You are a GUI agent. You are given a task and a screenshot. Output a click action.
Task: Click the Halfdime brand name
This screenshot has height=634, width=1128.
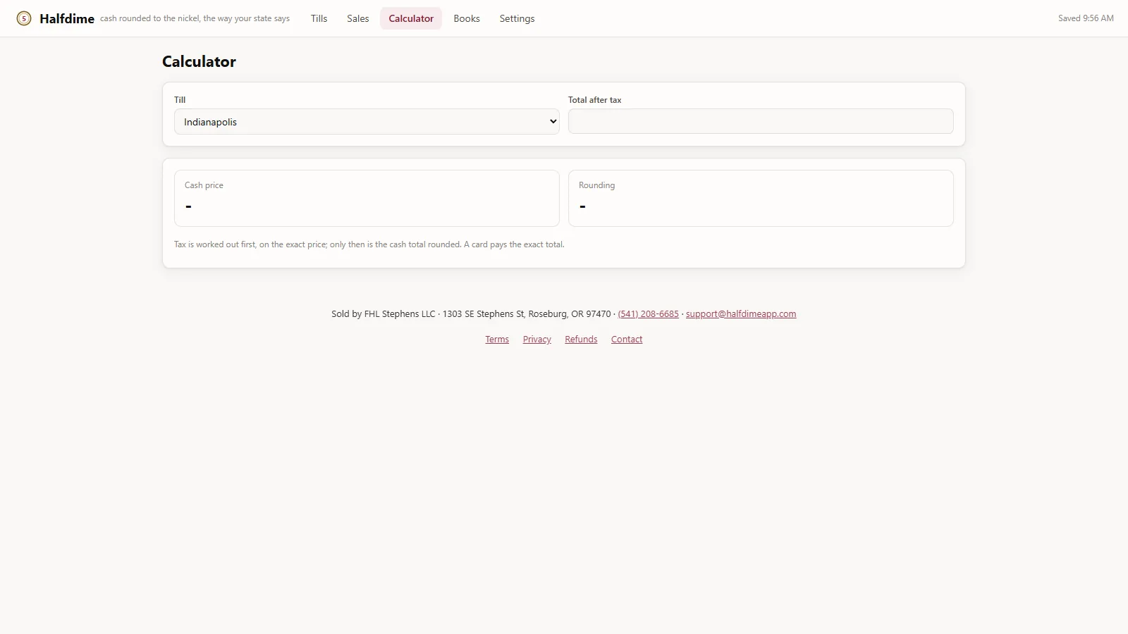67,18
